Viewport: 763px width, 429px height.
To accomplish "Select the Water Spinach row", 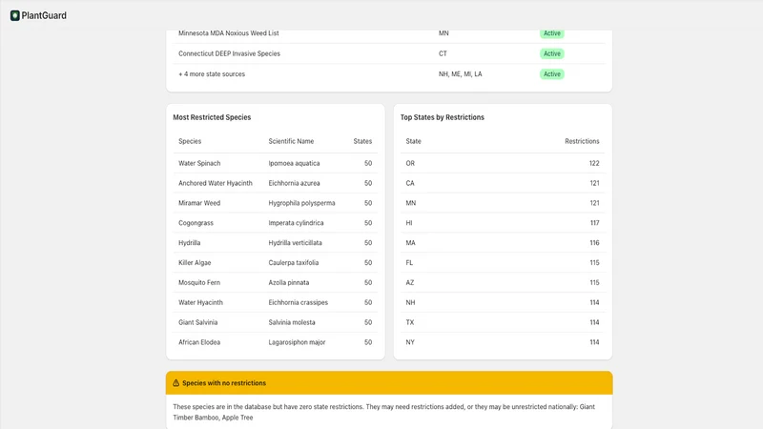I will 276,163.
